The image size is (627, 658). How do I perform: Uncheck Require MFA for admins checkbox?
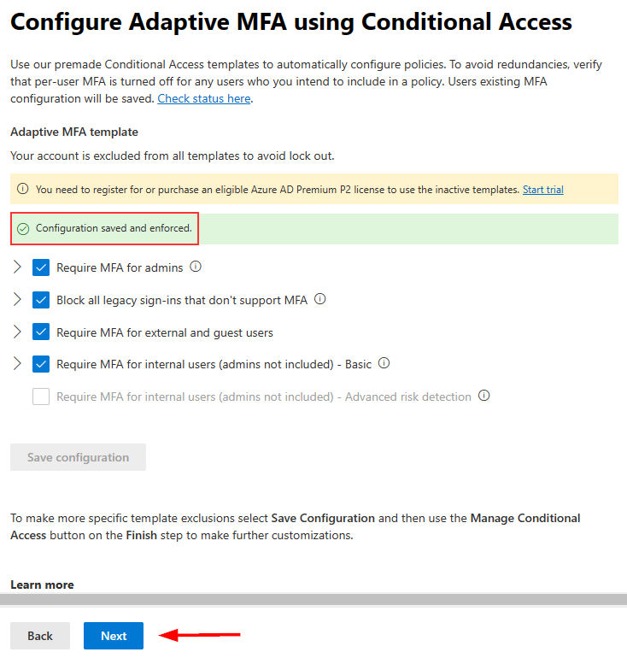(x=41, y=267)
